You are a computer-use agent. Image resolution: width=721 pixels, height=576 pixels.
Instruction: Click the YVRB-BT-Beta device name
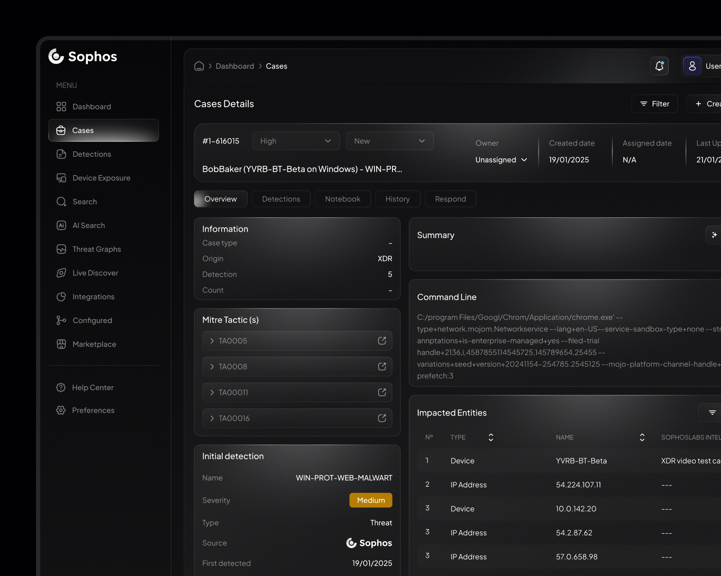(x=581, y=461)
